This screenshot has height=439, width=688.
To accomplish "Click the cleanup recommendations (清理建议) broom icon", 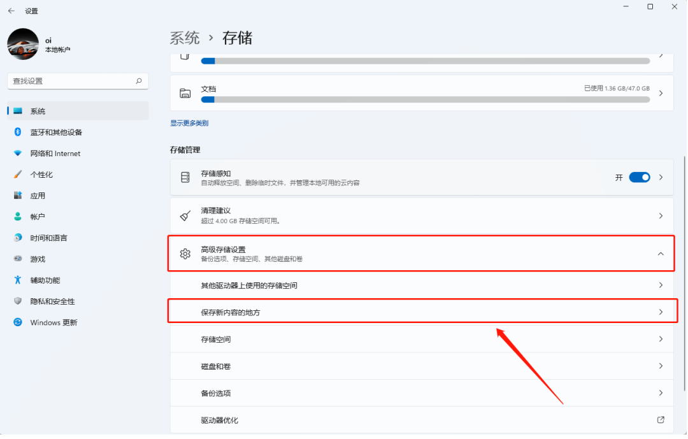I will (185, 215).
